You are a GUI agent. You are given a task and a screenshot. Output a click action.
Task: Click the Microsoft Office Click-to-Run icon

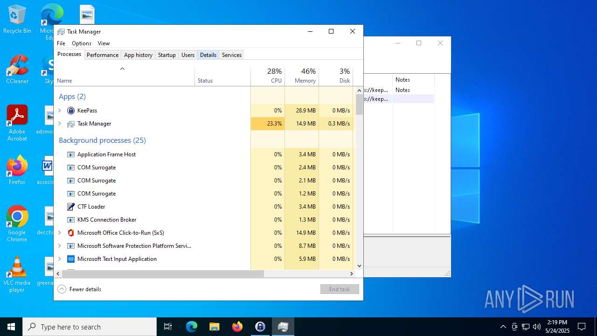pos(71,233)
